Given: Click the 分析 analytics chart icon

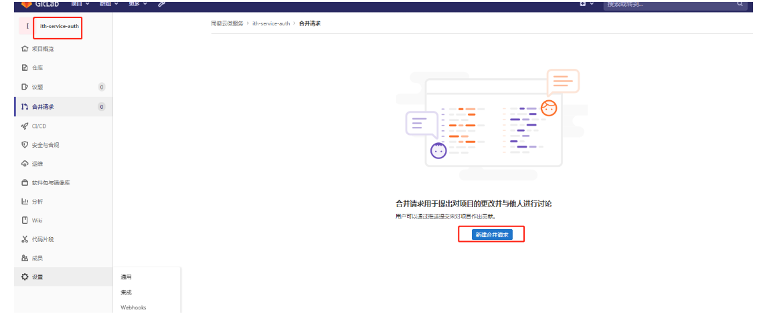Looking at the screenshot, I should click(25, 201).
